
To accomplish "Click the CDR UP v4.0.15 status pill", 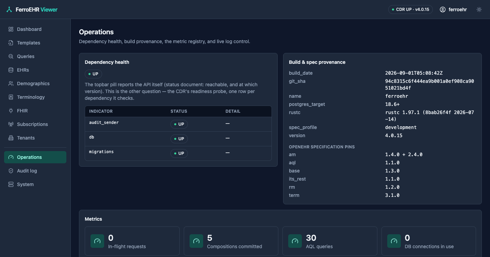I will coord(410,10).
